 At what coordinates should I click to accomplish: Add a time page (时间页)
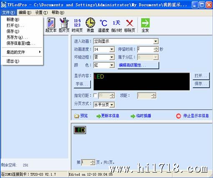[77, 25]
